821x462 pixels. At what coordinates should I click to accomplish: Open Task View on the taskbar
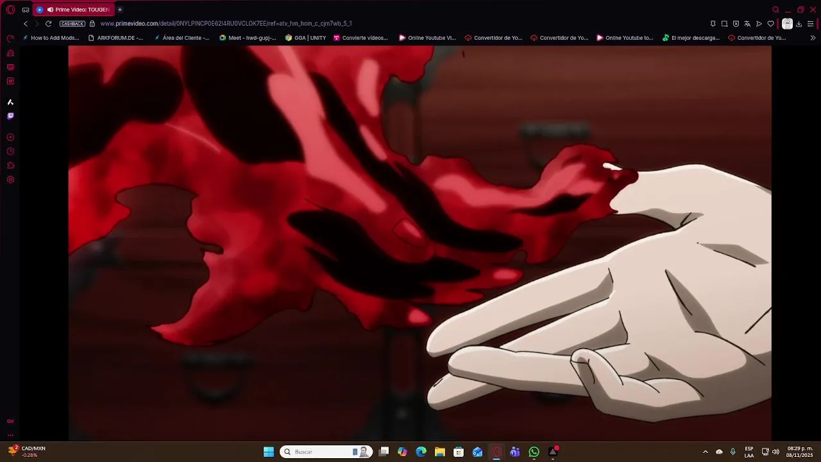pyautogui.click(x=384, y=452)
